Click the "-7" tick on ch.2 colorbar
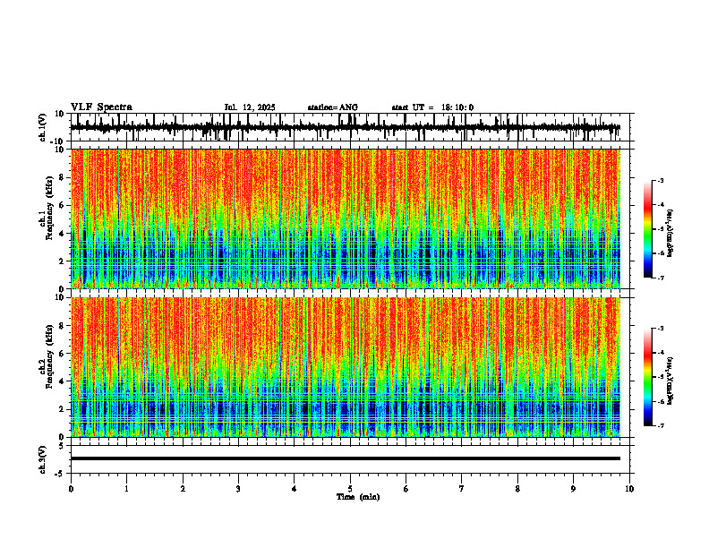 tap(660, 426)
